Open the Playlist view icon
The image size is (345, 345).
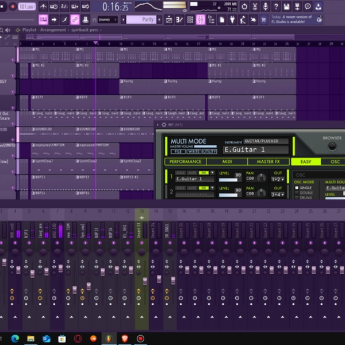[168, 20]
